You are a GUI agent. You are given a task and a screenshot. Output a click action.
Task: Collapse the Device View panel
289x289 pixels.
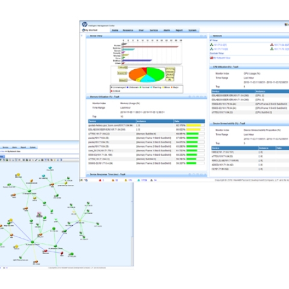pyautogui.click(x=88, y=36)
